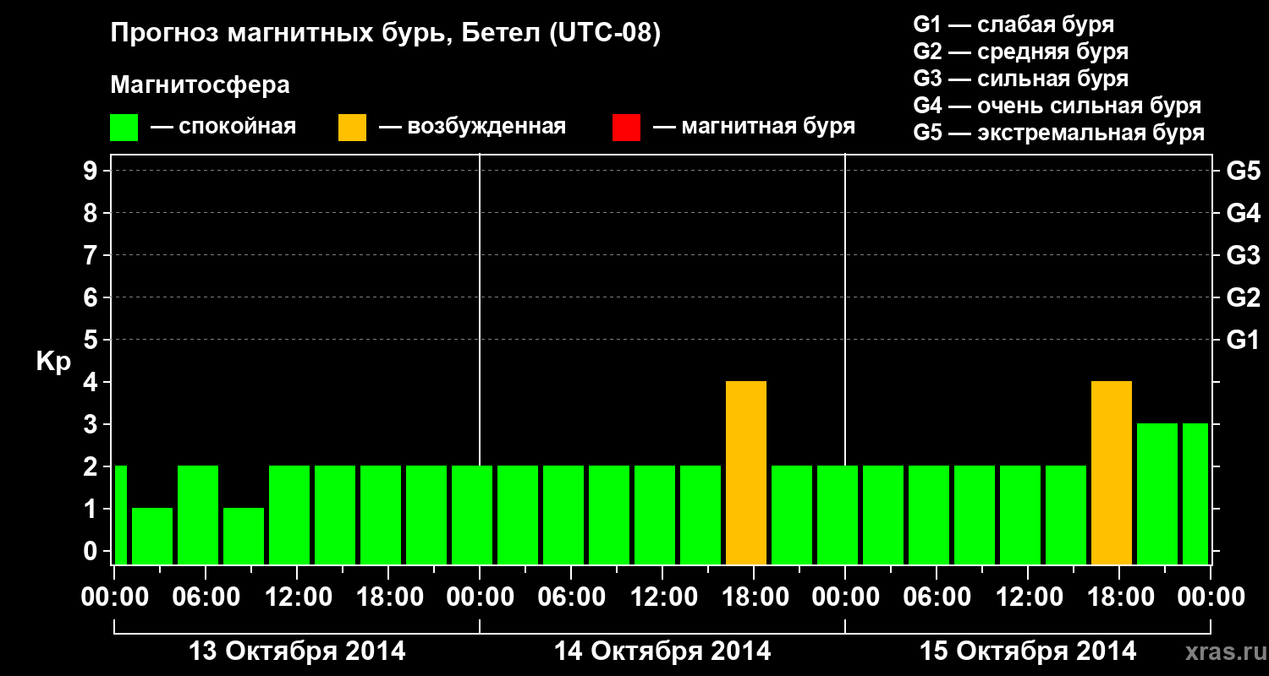Click the '18:00' time label under 15 October
The width and height of the screenshot is (1269, 676).
[x=1119, y=597]
